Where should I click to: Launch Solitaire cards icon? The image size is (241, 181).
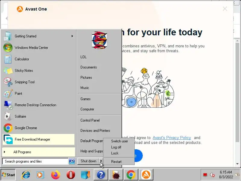click(x=8, y=116)
